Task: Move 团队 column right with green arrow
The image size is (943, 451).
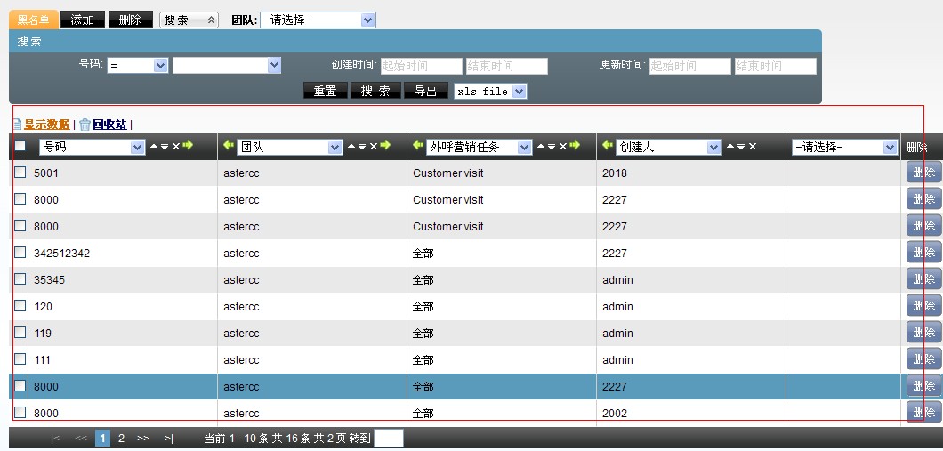Action: point(385,147)
